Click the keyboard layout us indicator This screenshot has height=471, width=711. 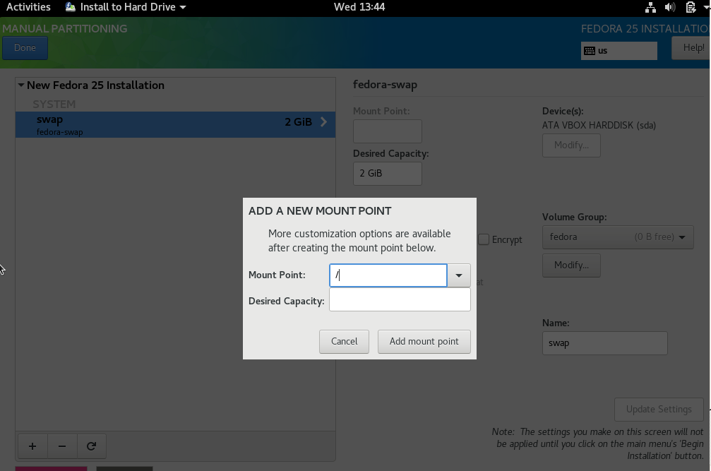[x=619, y=50]
